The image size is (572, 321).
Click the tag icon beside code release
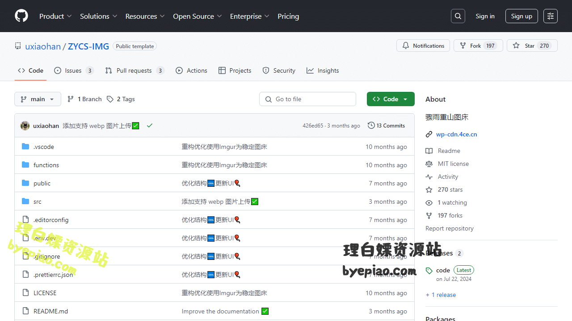429,271
